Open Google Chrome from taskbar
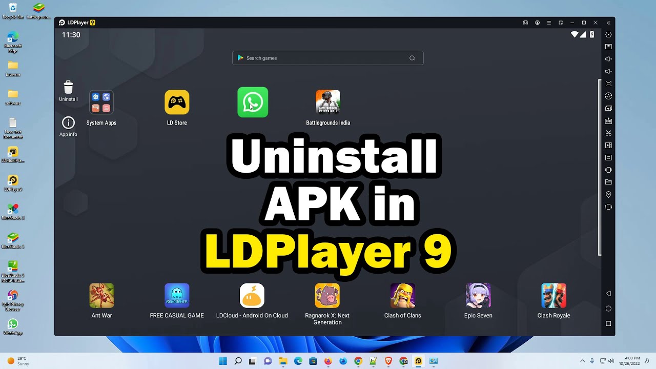Viewport: 656px width, 369px height. click(x=358, y=361)
